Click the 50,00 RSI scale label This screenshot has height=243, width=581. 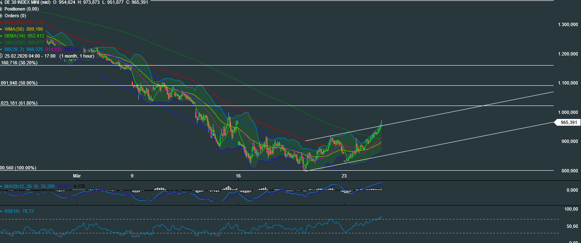tap(573, 226)
